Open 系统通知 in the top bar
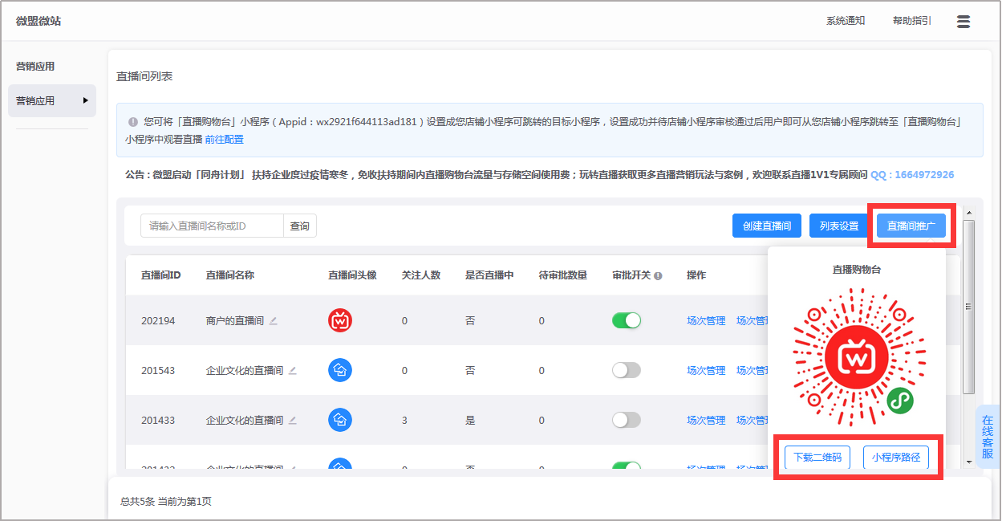The image size is (1002, 521). tap(846, 21)
